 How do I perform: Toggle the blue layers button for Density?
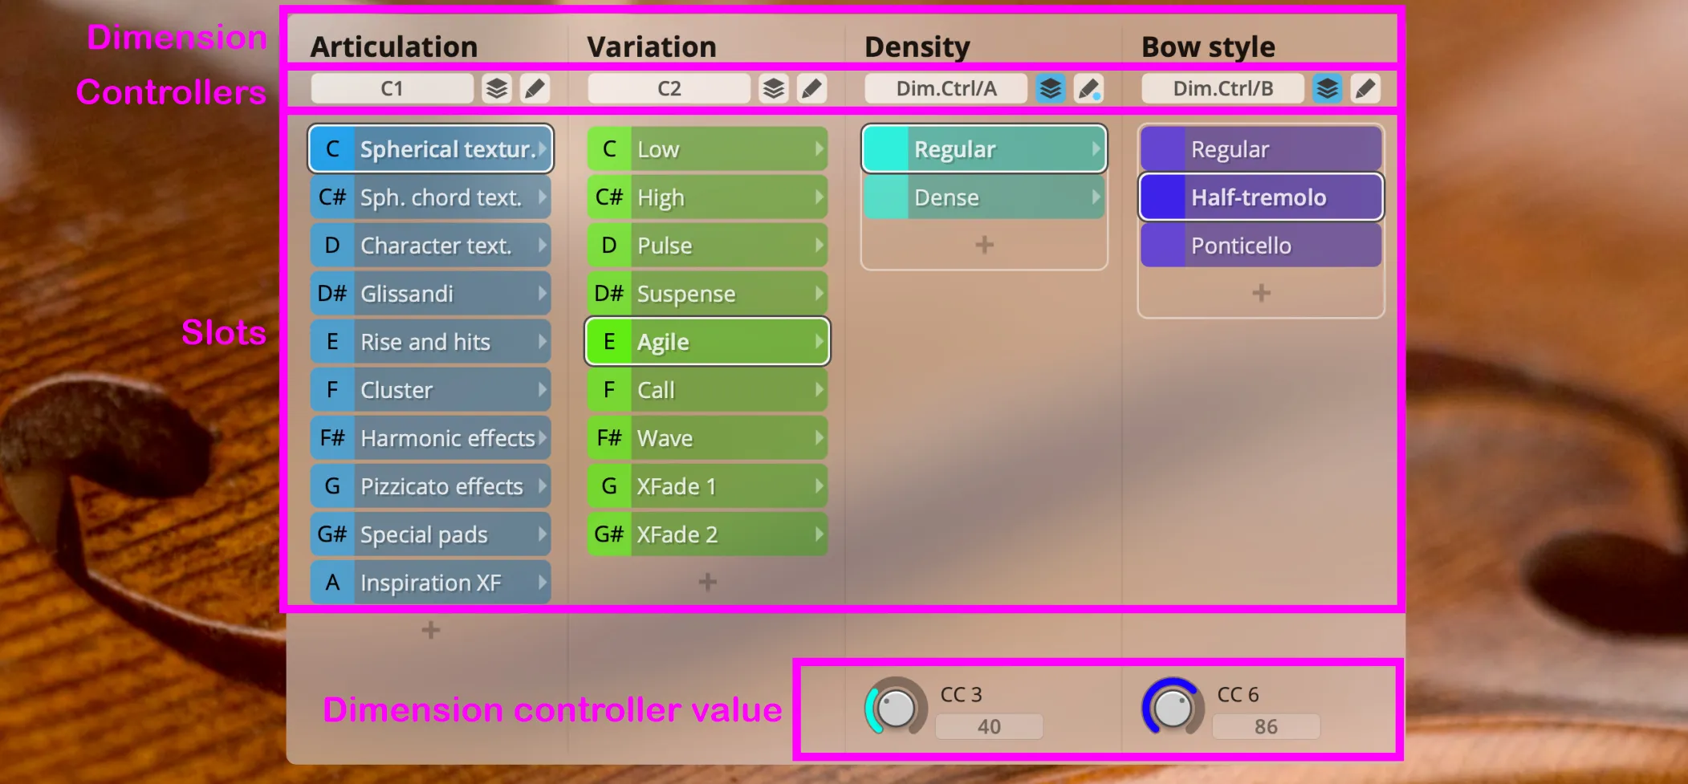tap(1051, 88)
